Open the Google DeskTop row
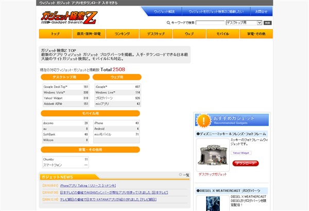Screen dimensions: 309x211 pyautogui.click(x=66, y=86)
